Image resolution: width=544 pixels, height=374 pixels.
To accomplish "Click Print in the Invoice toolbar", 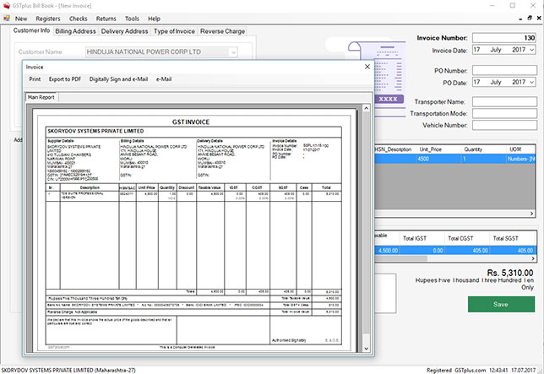I will click(x=35, y=79).
